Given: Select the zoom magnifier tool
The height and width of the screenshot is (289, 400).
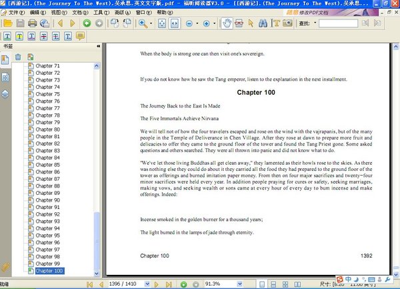Looking at the screenshot, I should coord(143,23).
